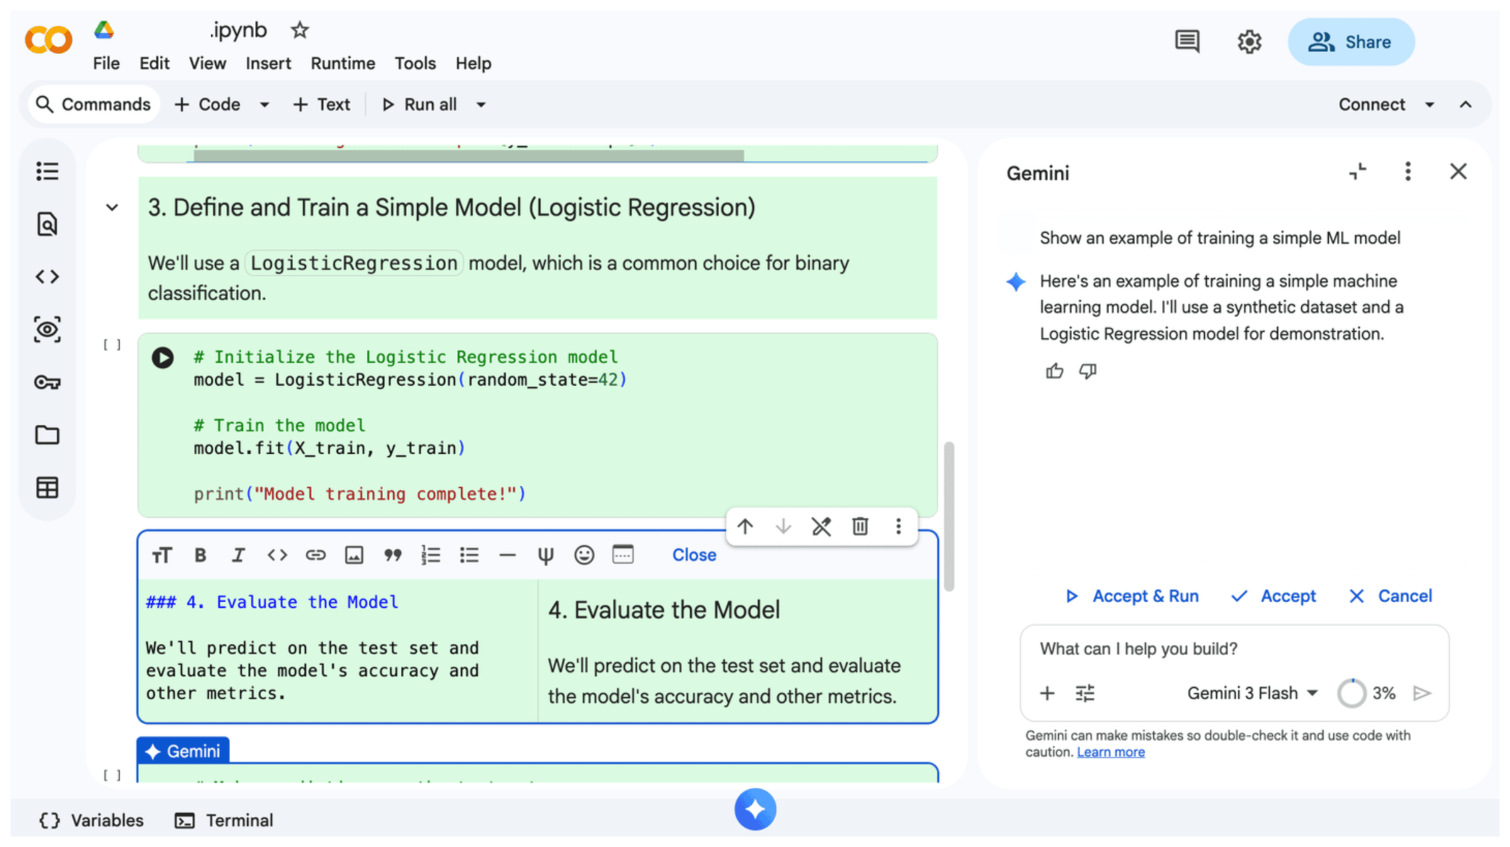Collapse the Gemini panel size icon
1510x847 pixels.
pos(1358,171)
